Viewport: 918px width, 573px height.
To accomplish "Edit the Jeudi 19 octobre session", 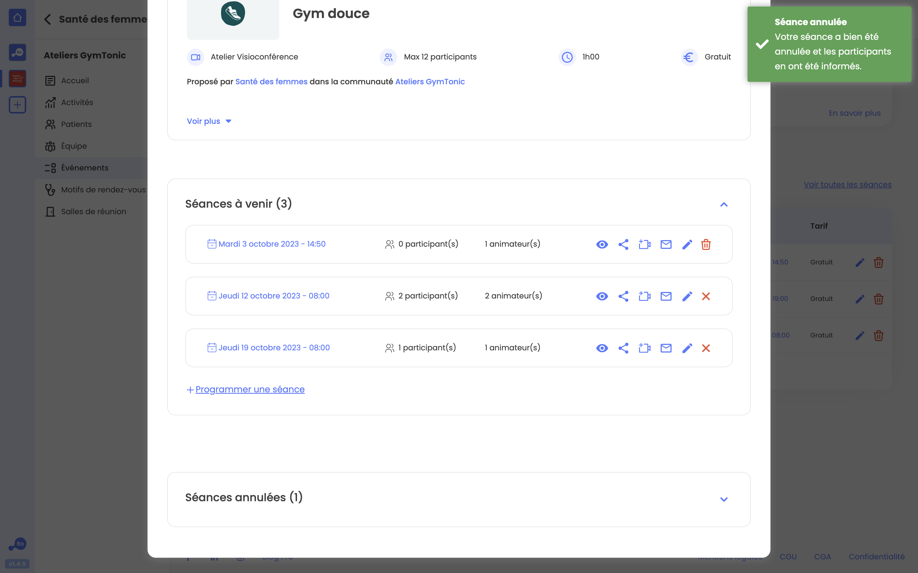I will click(687, 348).
